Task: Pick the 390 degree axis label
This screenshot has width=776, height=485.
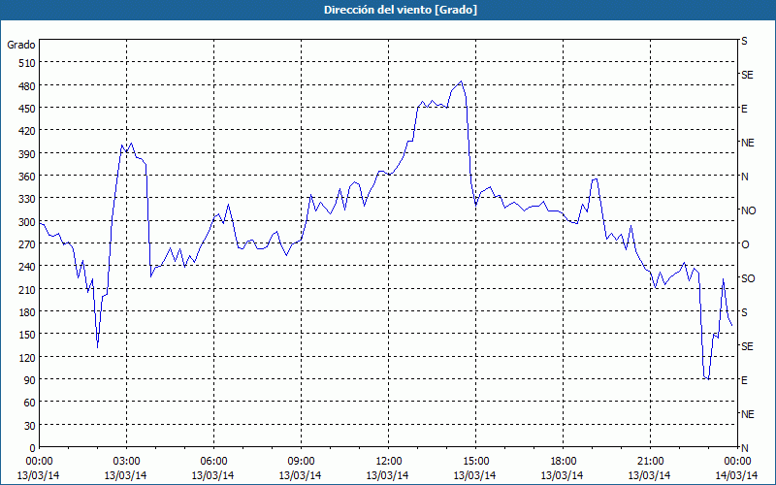Action: click(x=27, y=154)
